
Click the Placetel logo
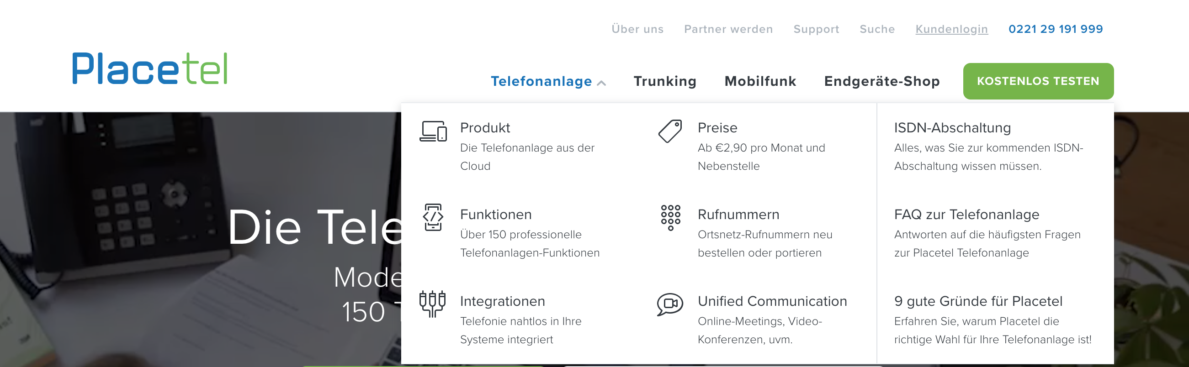pyautogui.click(x=150, y=68)
